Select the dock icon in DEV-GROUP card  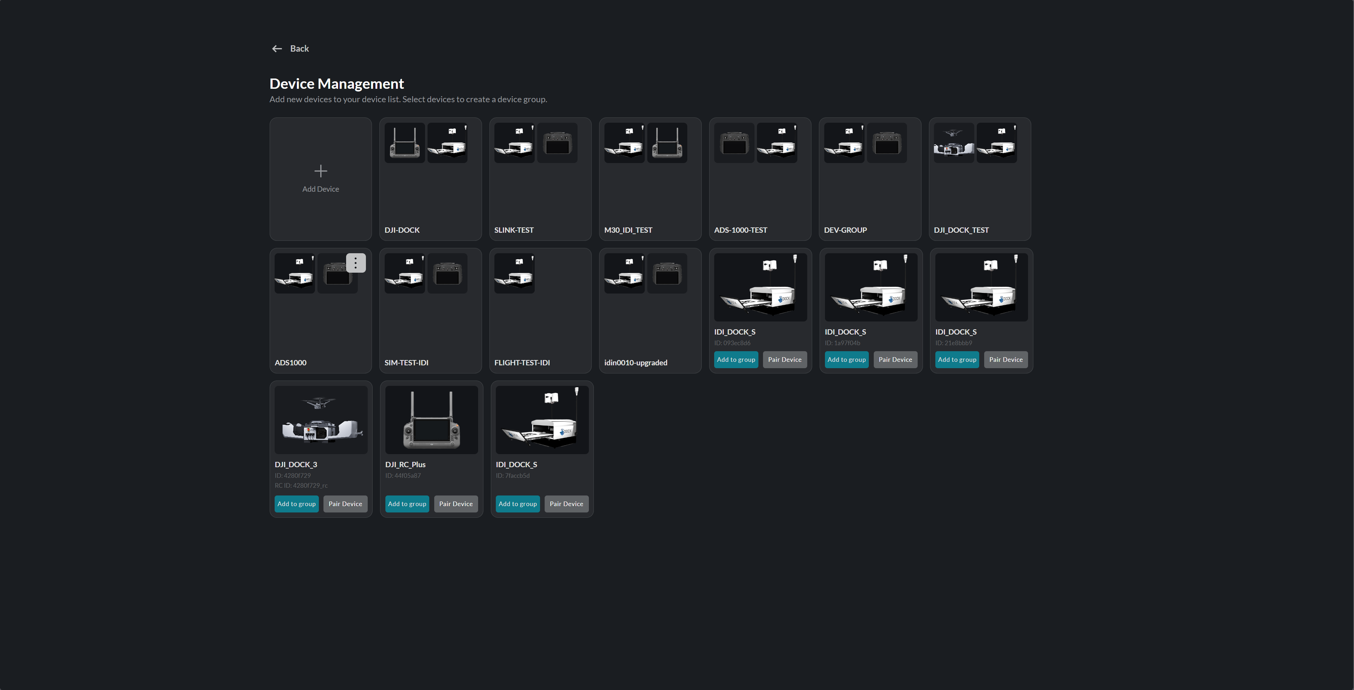click(844, 142)
